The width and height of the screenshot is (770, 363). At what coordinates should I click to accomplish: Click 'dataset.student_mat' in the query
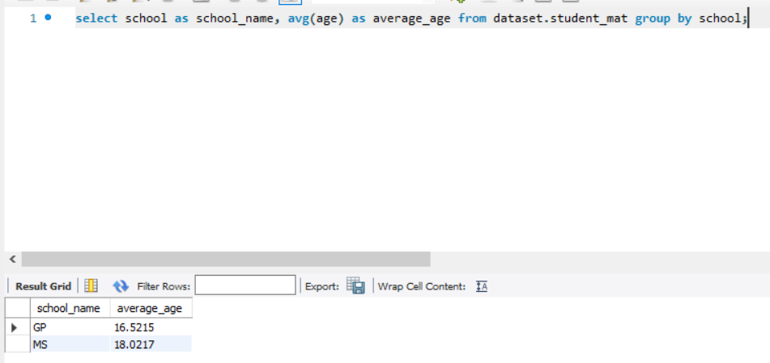click(x=561, y=19)
